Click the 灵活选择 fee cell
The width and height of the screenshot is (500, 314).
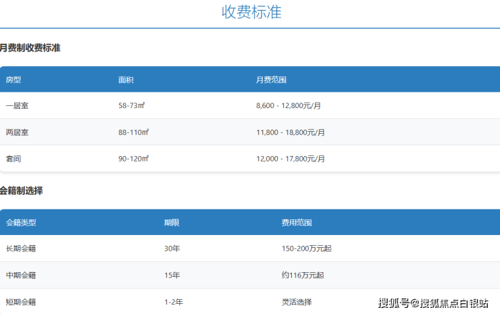pos(297,302)
